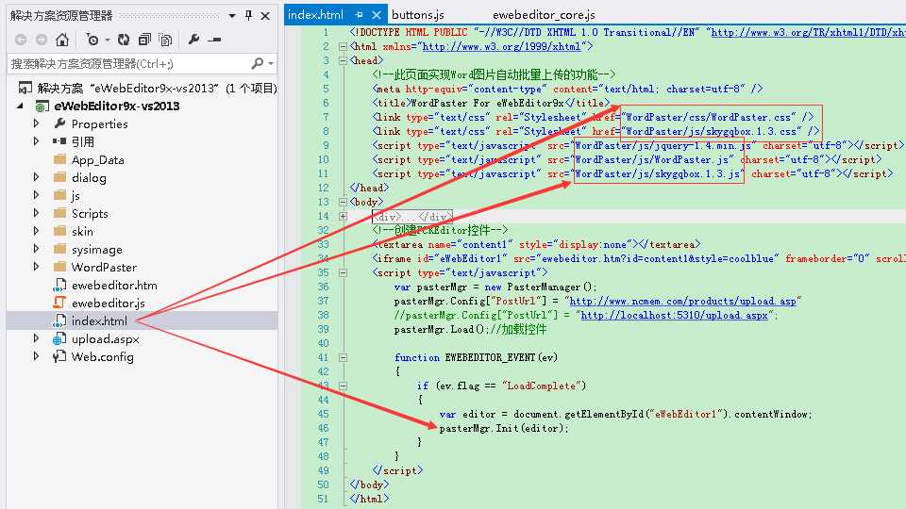This screenshot has width=906, height=509.
Task: Collapse the html element at line 2
Action: pos(343,47)
